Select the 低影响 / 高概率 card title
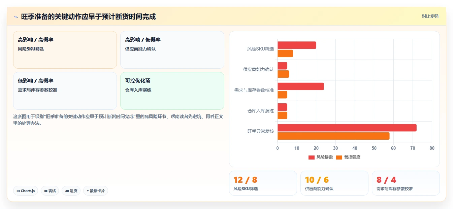 [36, 81]
